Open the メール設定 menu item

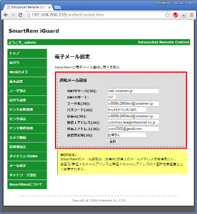(27, 166)
